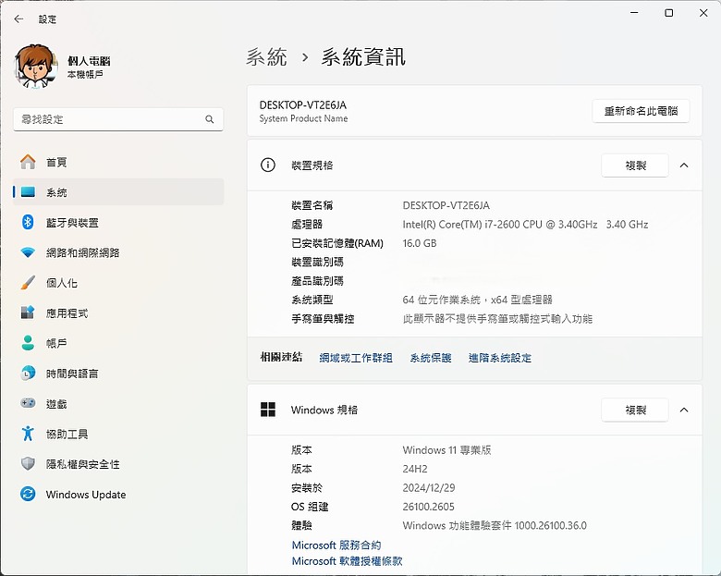Click the info icon beside 裝置規格

pyautogui.click(x=268, y=165)
